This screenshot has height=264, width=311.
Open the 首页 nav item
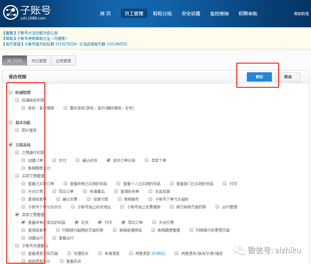pyautogui.click(x=105, y=14)
